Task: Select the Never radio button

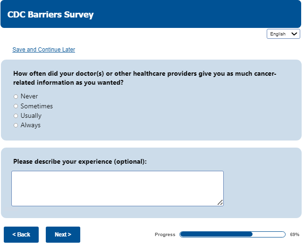Action: (16, 97)
